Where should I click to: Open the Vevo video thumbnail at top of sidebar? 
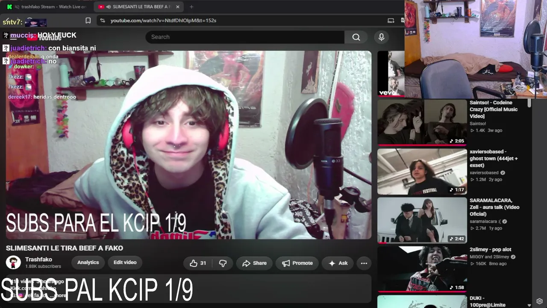pos(391,74)
